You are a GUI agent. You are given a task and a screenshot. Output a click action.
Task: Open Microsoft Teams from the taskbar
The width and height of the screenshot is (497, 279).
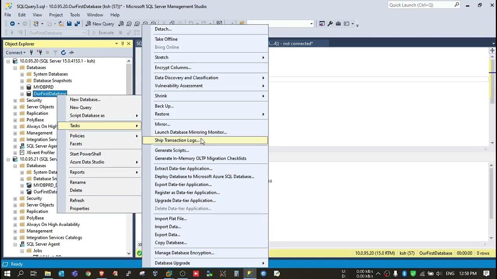[x=75, y=273]
